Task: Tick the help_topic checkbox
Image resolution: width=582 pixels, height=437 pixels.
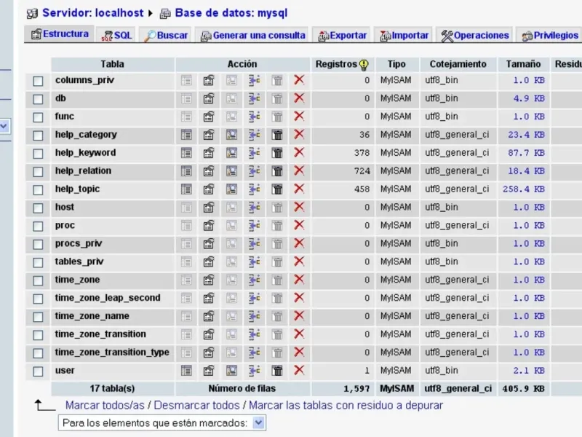Action: [38, 190]
